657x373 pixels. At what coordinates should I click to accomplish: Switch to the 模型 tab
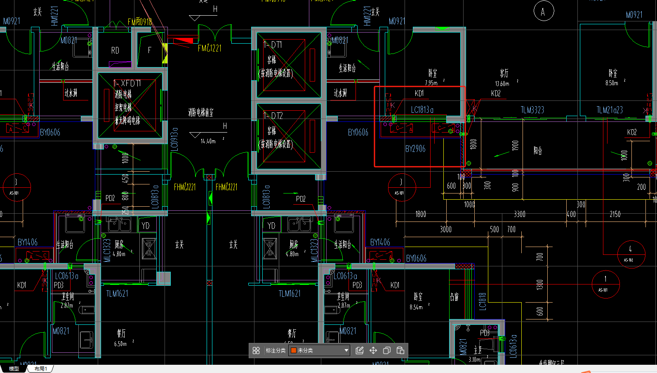(14, 369)
